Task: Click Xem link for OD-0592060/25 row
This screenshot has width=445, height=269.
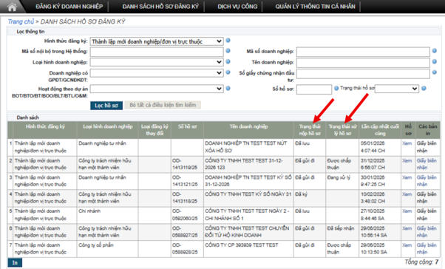Action: (x=407, y=211)
